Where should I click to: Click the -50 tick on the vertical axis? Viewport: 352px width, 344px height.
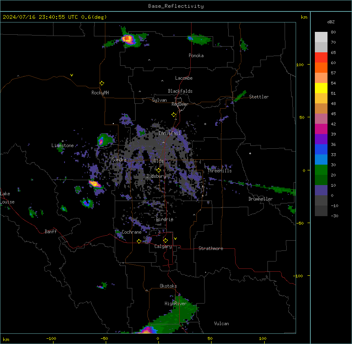pos(300,223)
